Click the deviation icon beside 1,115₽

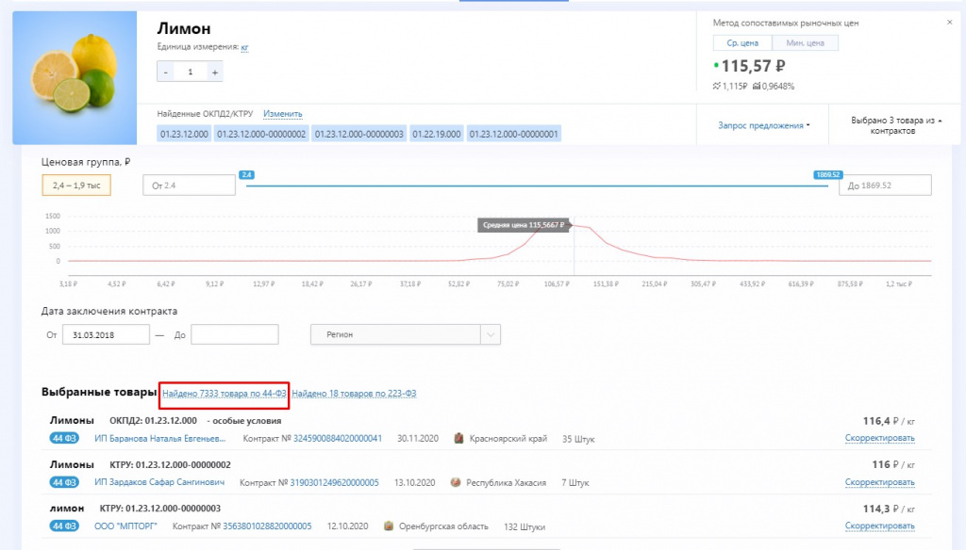pos(717,86)
